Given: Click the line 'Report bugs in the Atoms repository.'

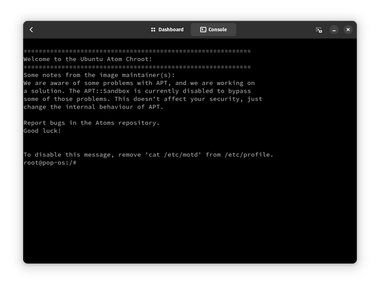Looking at the screenshot, I should (x=91, y=123).
